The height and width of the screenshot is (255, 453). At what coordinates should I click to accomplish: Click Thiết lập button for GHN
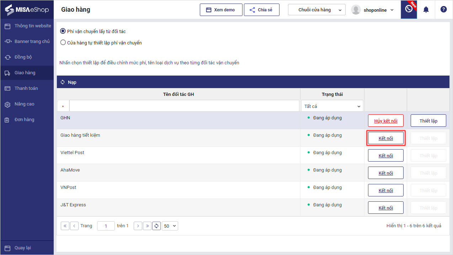coord(428,121)
